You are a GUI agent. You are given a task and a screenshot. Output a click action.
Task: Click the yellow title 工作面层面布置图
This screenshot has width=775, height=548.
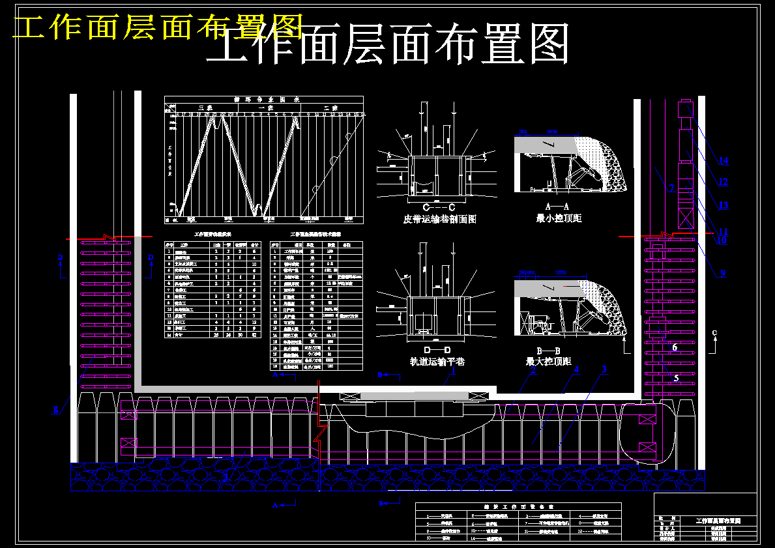[x=158, y=27]
